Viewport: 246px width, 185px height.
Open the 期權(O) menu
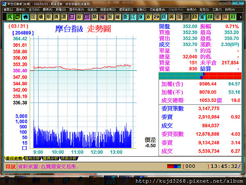click(61, 10)
